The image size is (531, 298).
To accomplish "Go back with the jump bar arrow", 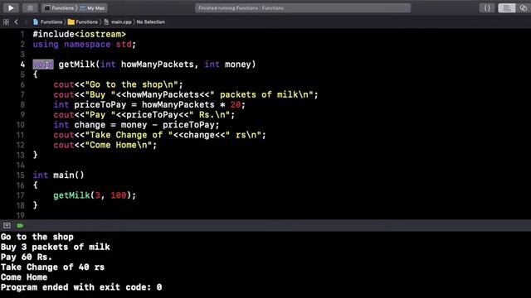I will [17, 22].
